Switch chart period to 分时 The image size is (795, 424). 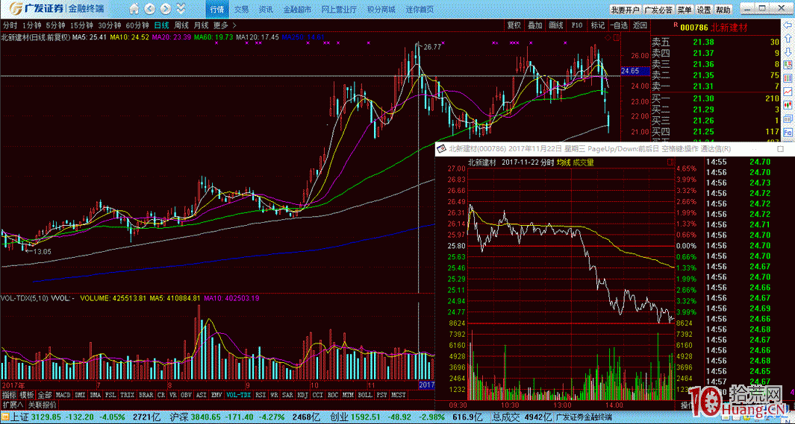(x=9, y=25)
